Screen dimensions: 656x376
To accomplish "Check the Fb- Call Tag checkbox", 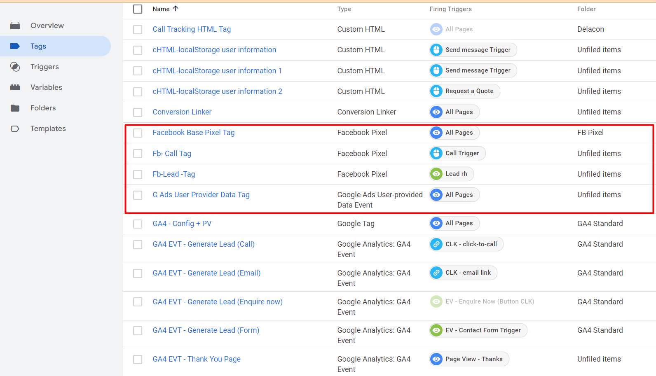I will point(138,154).
